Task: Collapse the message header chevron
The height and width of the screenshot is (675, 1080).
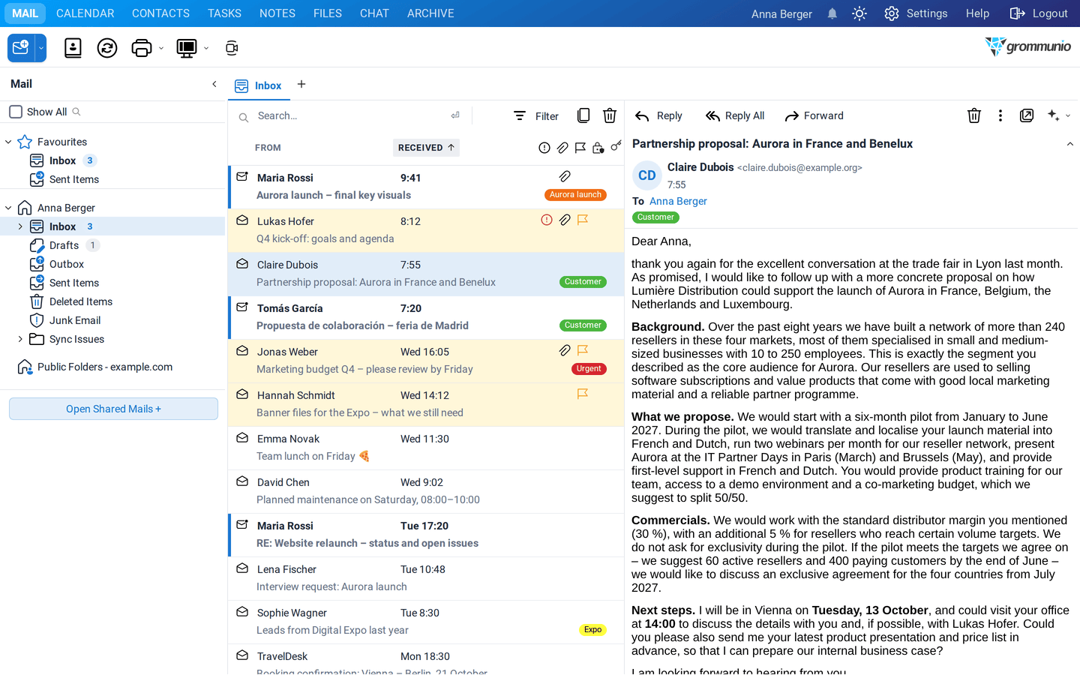Action: coord(1070,144)
